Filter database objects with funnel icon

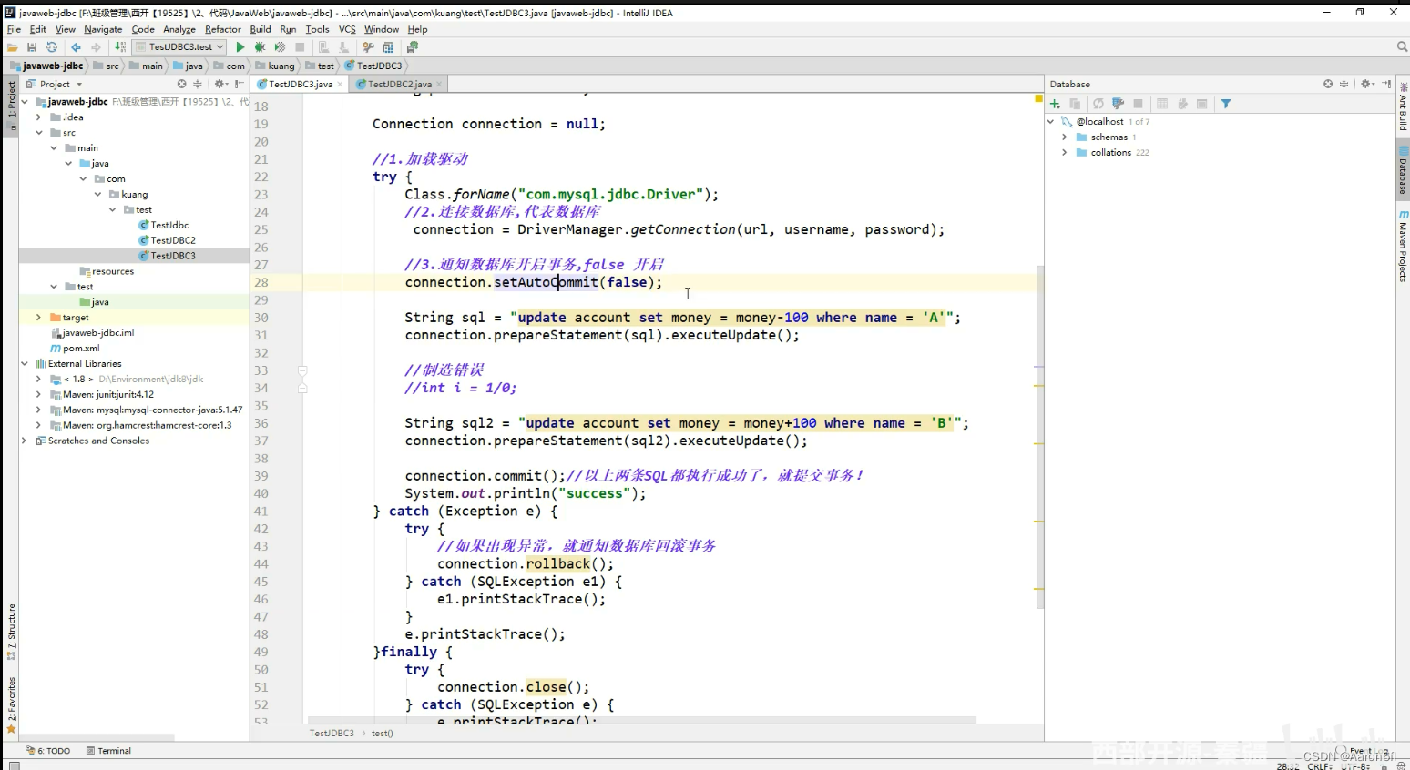click(1226, 104)
